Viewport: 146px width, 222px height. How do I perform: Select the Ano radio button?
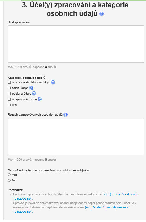[x=9, y=175]
